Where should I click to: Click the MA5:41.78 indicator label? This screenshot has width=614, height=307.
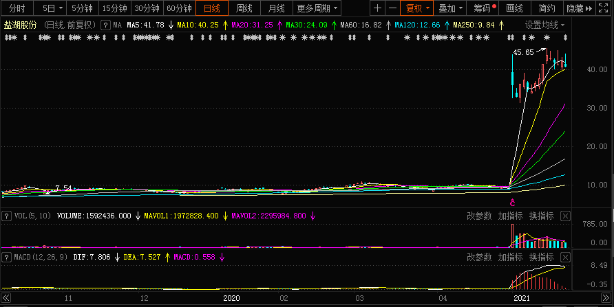145,25
